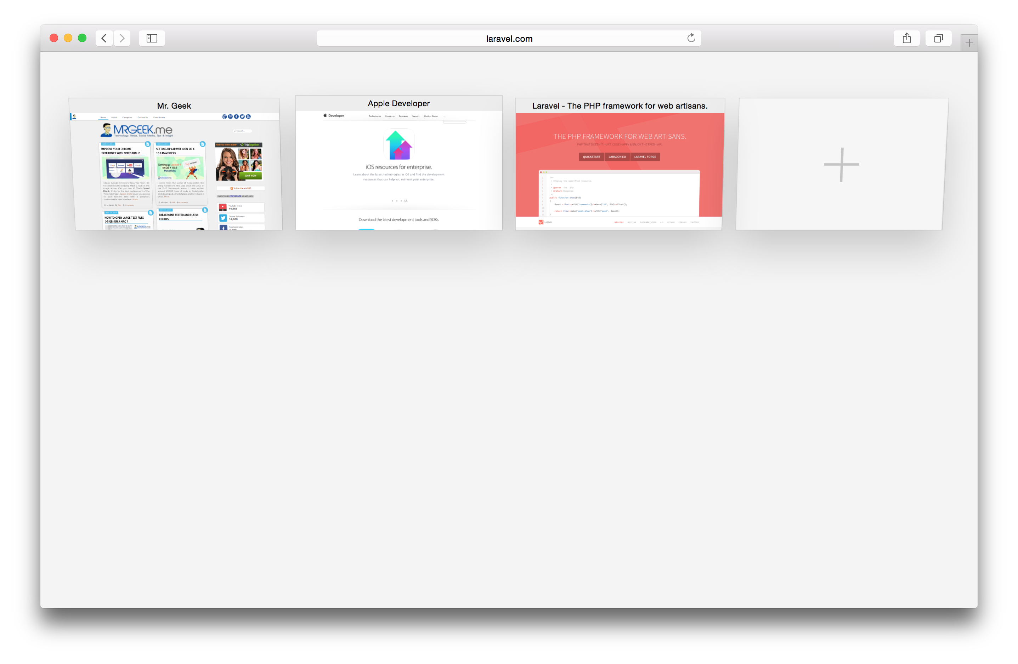Select the Mr. Geek tab title

(174, 105)
